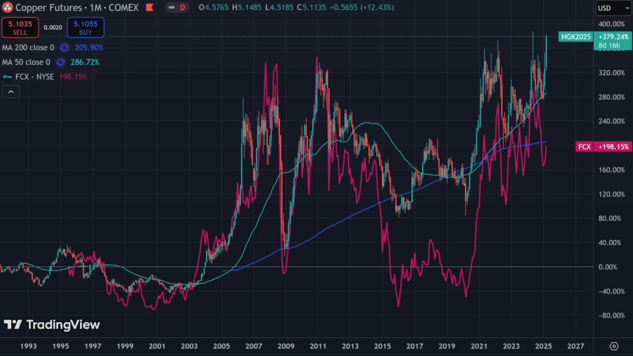633x356 pixels.
Task: Click the 5.1035 SELL button
Action: 20,27
